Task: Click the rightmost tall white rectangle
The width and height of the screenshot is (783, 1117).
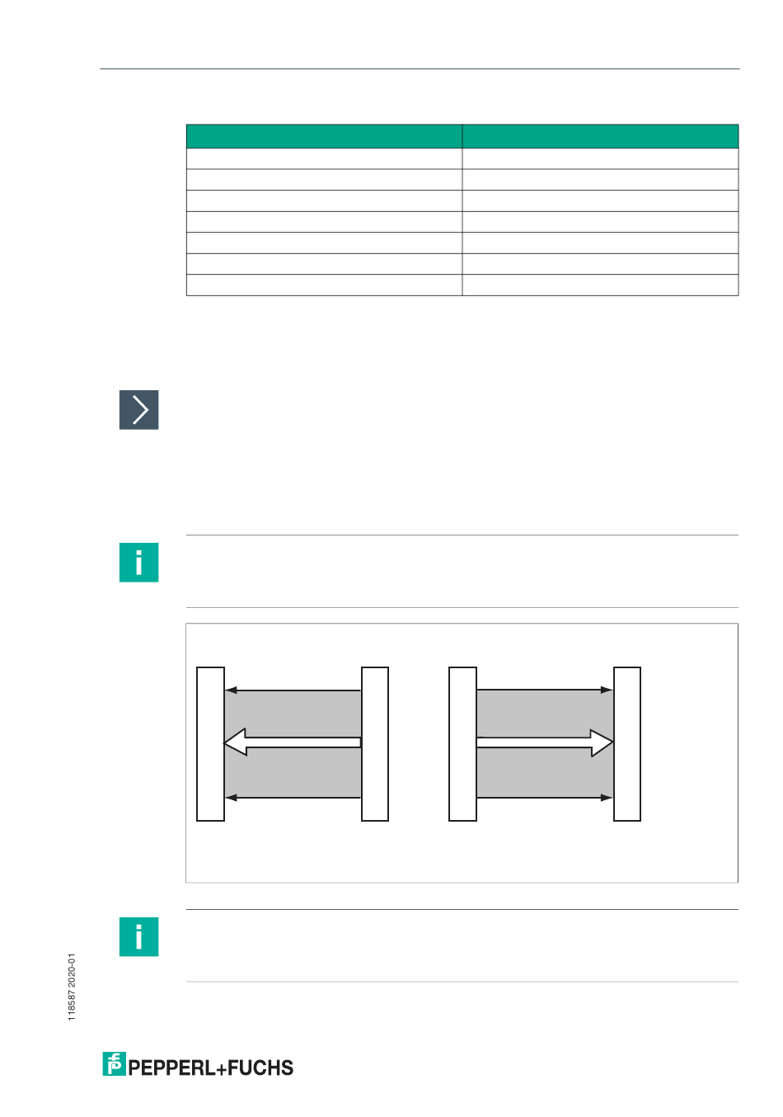Action: coord(627,744)
